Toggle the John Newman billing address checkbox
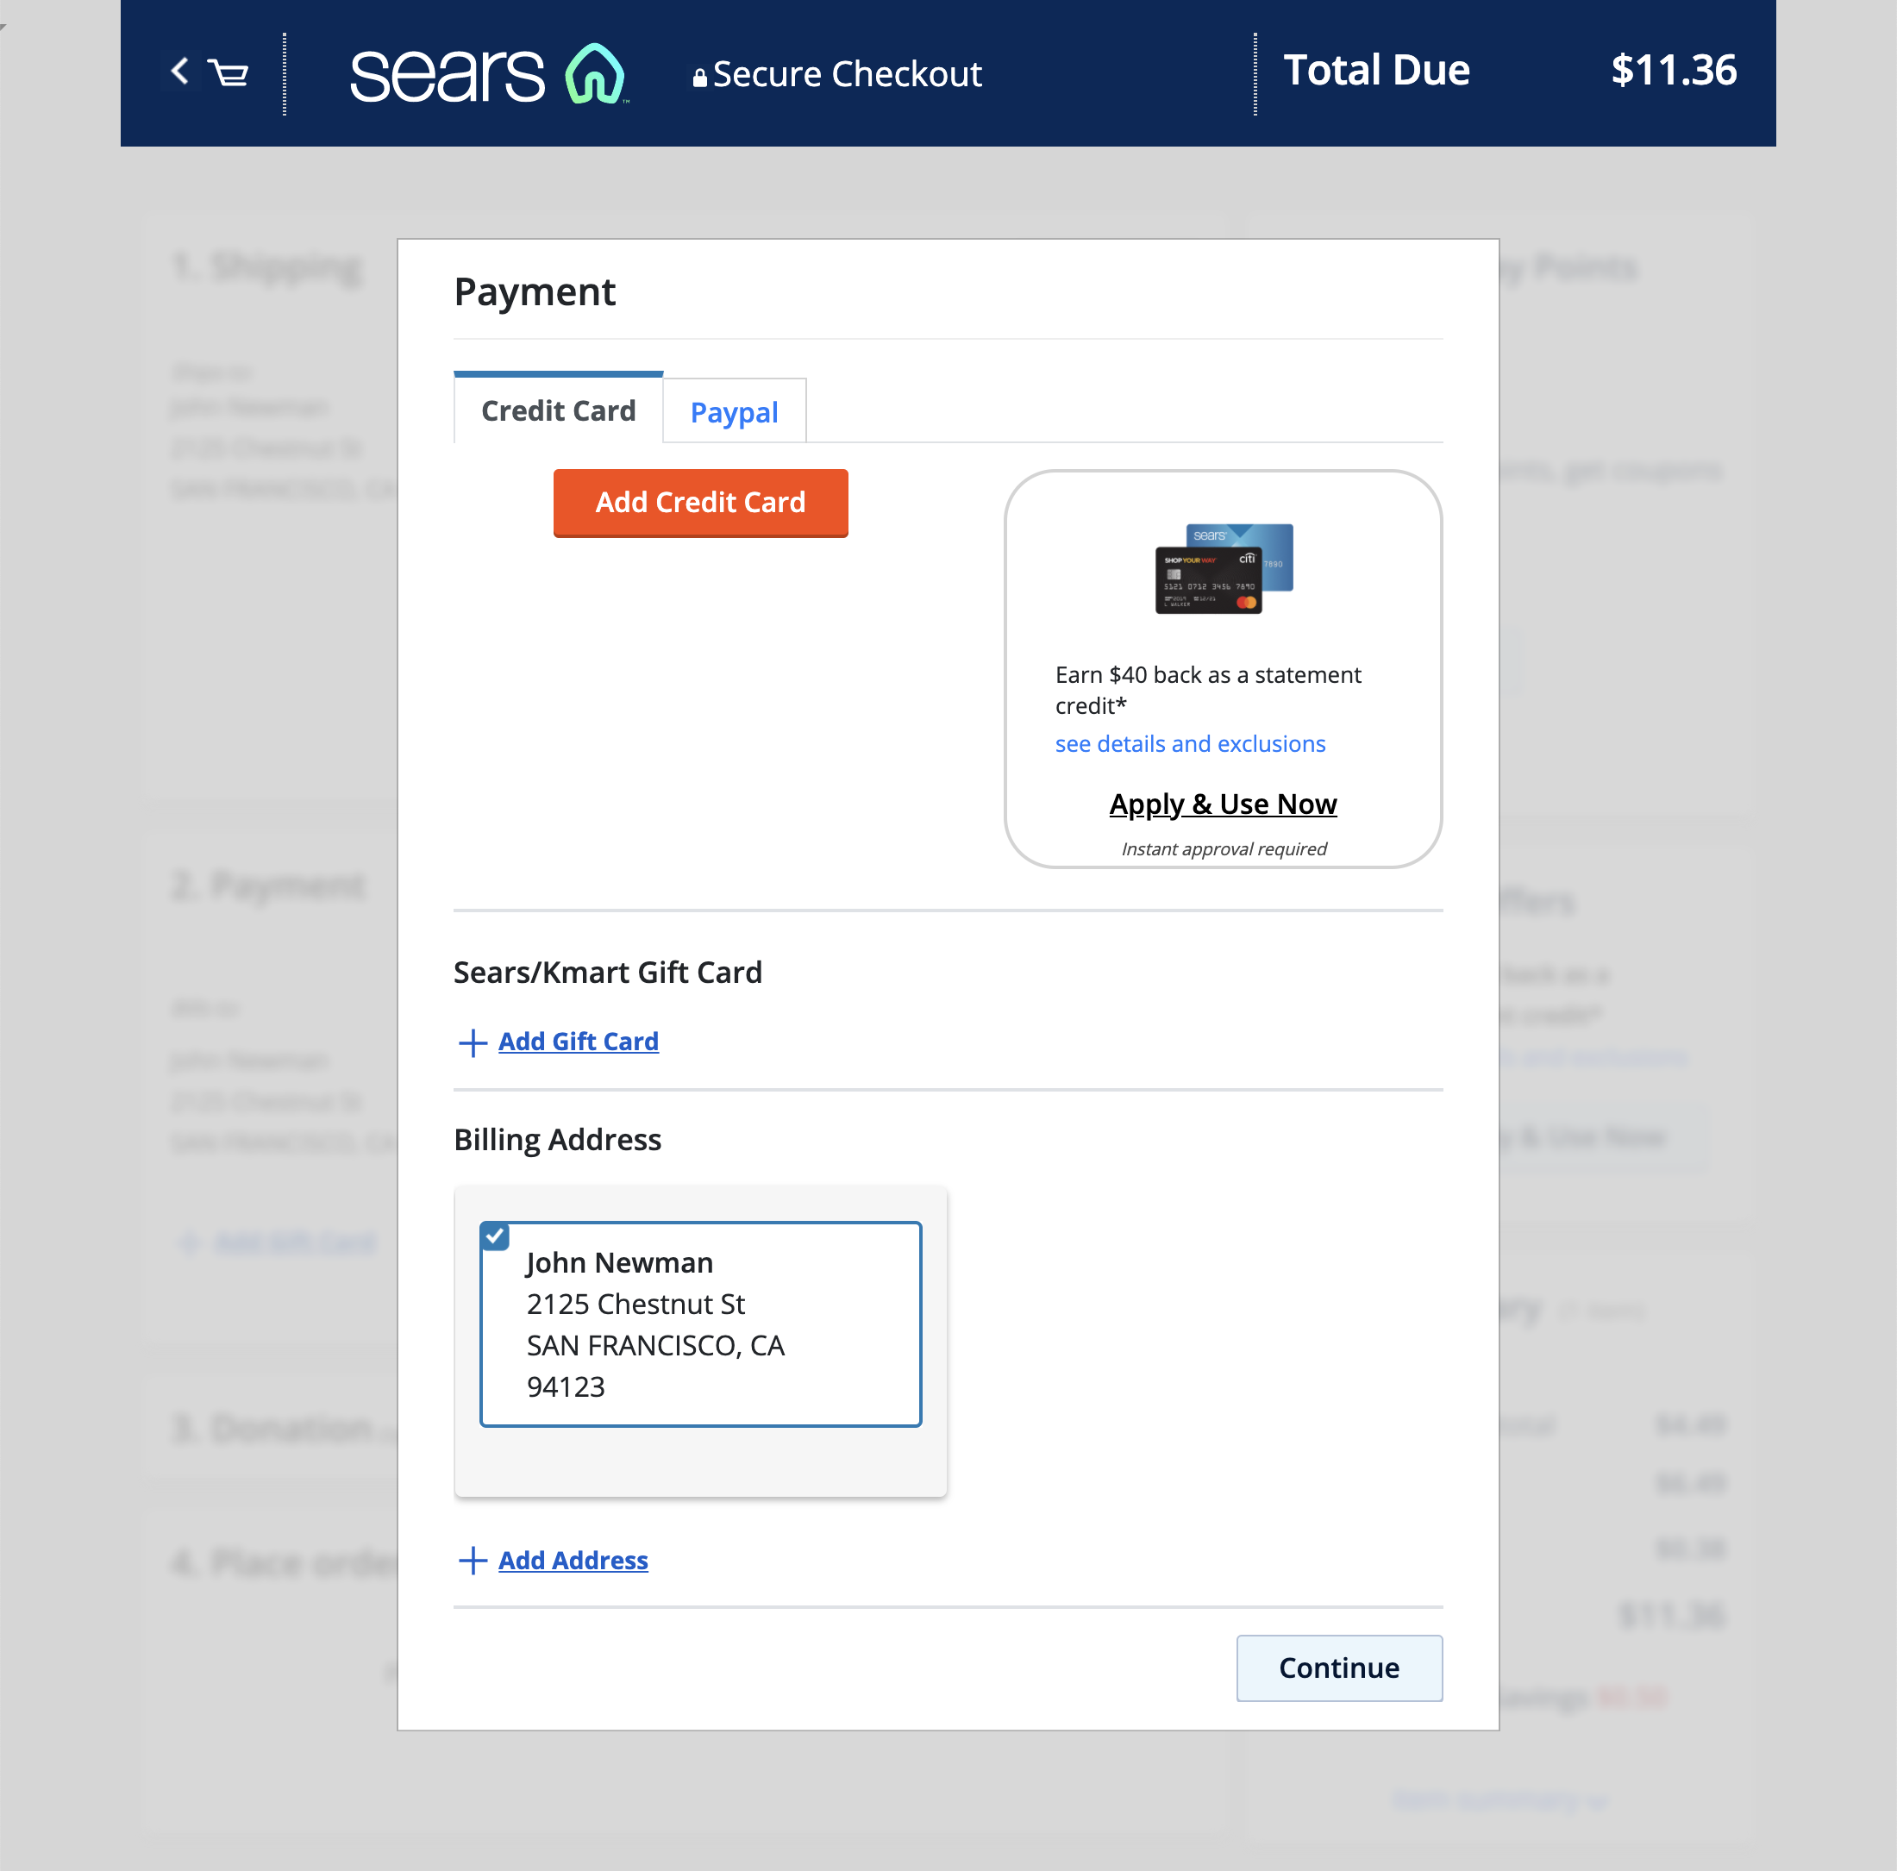 click(x=496, y=1237)
